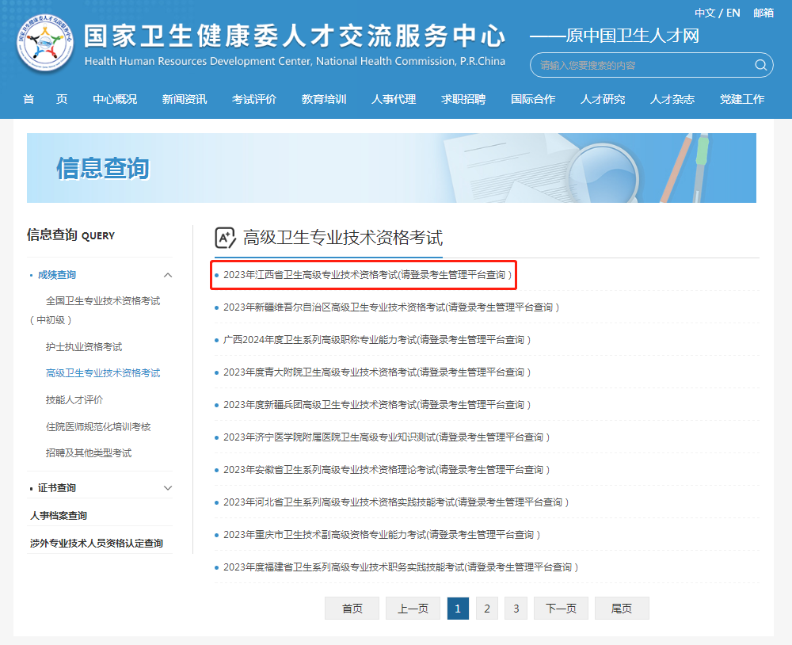Click the A+ exam heading icon
Image resolution: width=792 pixels, height=645 pixels.
tap(226, 238)
